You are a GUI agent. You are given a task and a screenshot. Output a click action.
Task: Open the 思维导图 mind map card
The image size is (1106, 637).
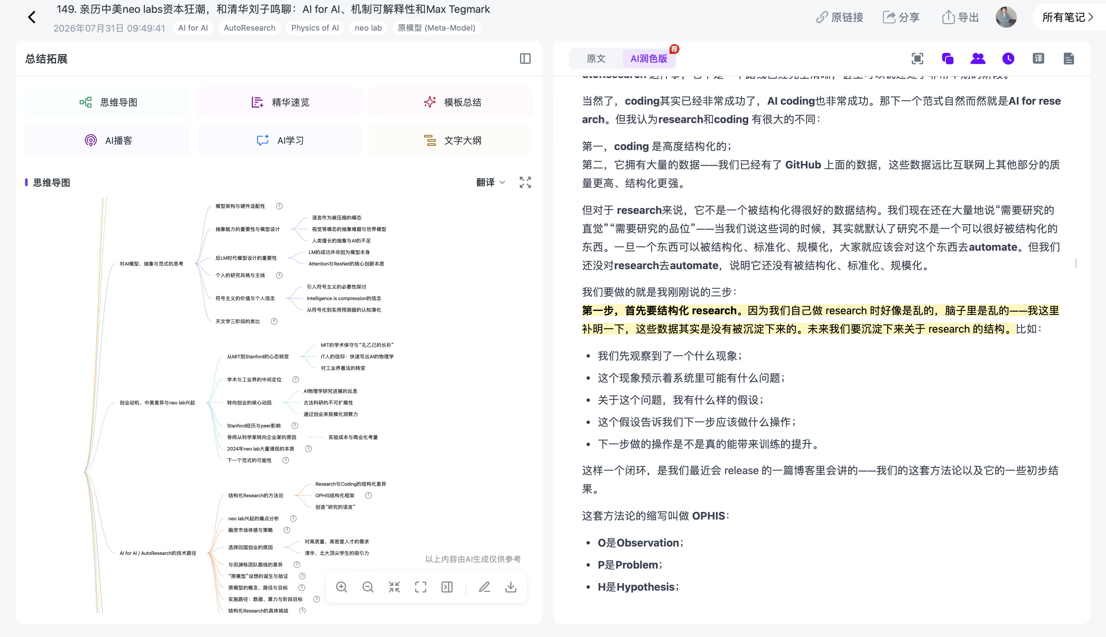pyautogui.click(x=107, y=102)
